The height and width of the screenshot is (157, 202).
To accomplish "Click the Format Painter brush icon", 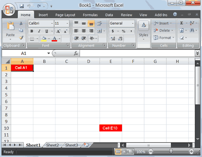I will pos(21,38).
